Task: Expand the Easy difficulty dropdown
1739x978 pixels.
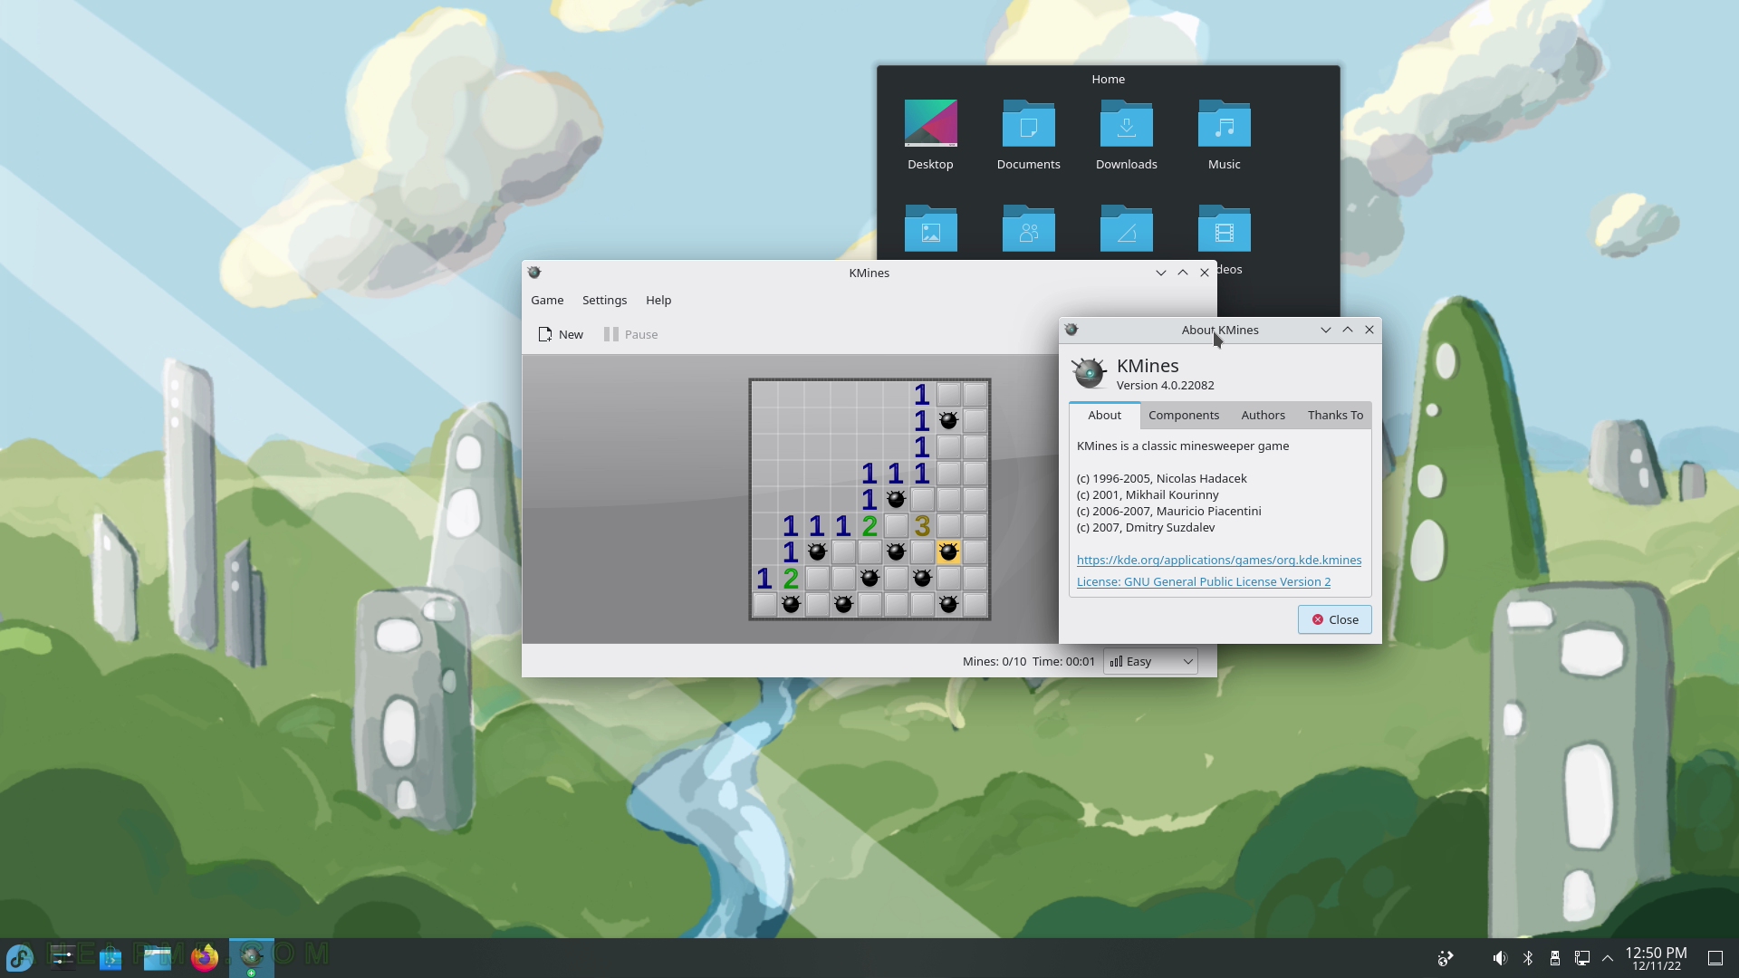Action: coord(1150,661)
